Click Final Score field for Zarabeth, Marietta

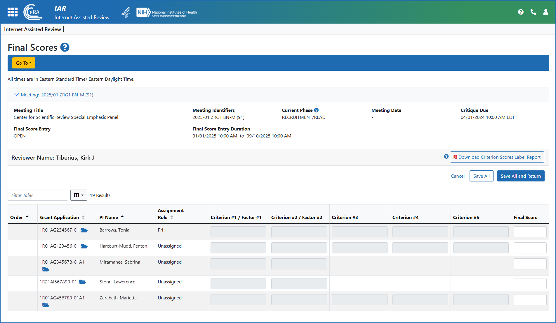tap(530, 300)
